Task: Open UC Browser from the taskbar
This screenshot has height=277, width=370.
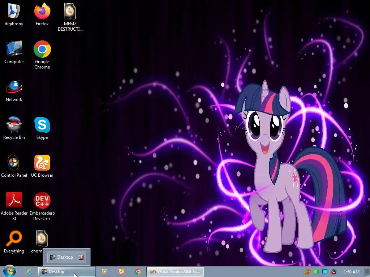Action: pyautogui.click(x=121, y=272)
